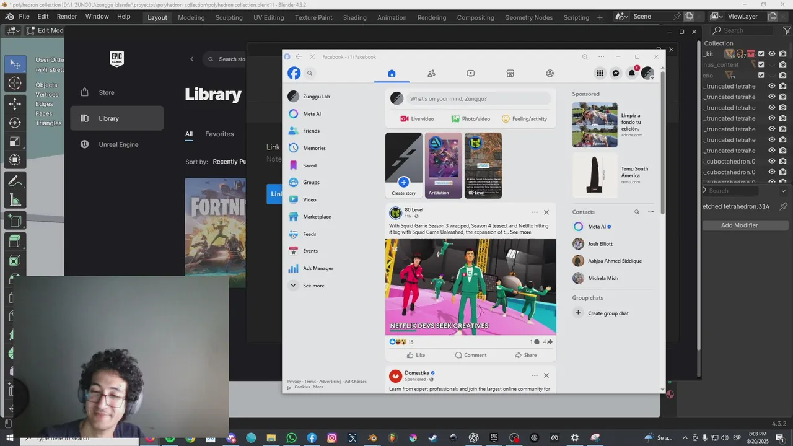Disable render for l_kit via camera icon
The height and width of the screenshot is (446, 793).
pos(783,54)
